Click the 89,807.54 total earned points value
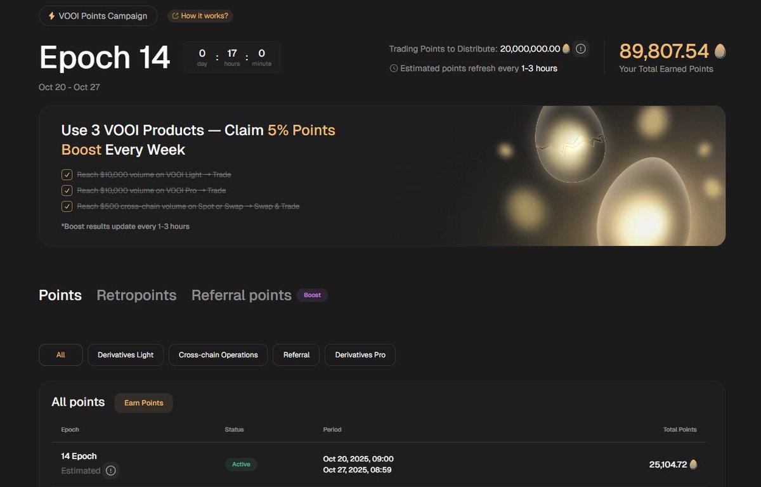This screenshot has width=761, height=487. point(664,51)
